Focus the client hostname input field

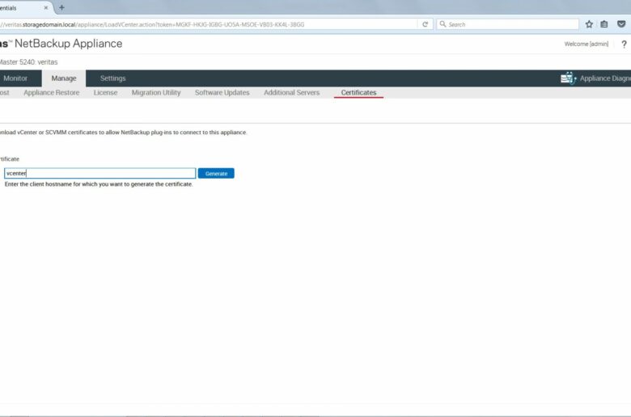coord(100,173)
